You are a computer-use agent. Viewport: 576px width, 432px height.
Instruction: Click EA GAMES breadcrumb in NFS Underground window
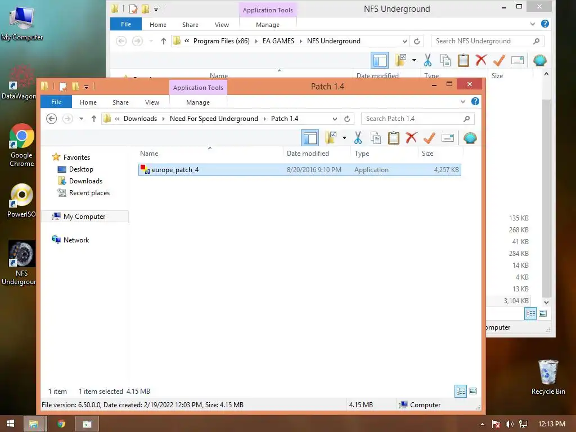[278, 40]
